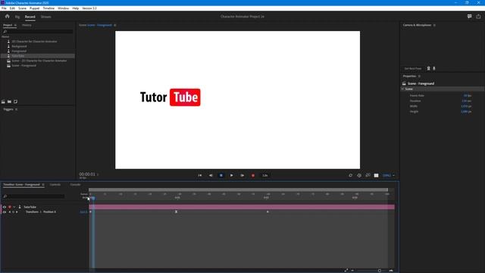Click the red Record button

click(252, 175)
